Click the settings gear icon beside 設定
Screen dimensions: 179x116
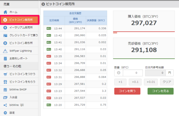(x=5, y=113)
